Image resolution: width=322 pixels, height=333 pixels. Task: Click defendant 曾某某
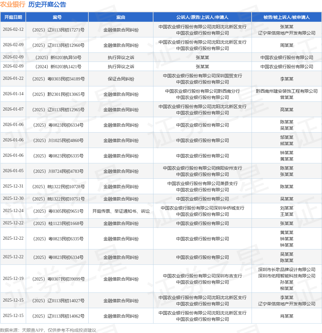287,97
